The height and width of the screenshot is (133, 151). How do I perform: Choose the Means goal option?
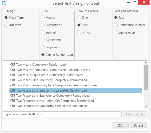click(x=43, y=18)
